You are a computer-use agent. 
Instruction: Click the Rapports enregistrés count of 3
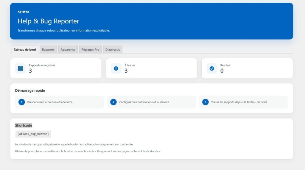[30, 71]
